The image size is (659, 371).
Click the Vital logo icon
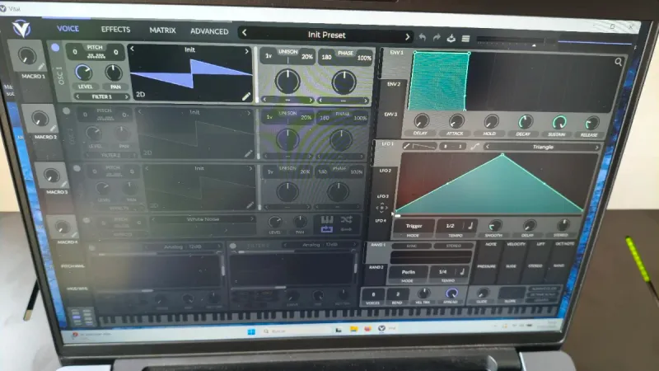tap(21, 29)
